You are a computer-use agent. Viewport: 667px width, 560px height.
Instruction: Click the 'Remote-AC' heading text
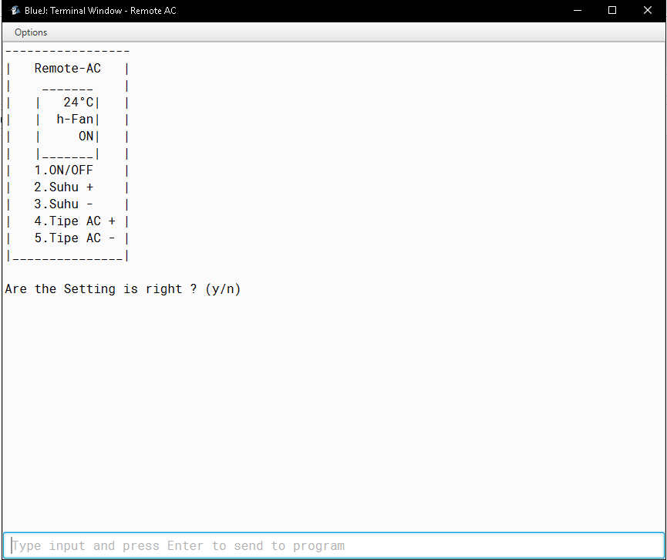click(68, 68)
